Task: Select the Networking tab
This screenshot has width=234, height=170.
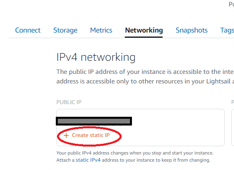Action: (144, 30)
